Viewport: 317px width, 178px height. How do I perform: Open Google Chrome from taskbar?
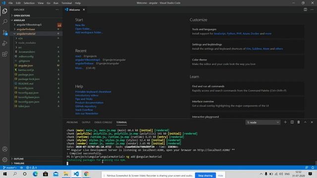point(86,174)
